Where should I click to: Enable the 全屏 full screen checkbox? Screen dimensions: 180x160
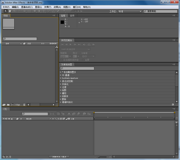tap(83, 60)
